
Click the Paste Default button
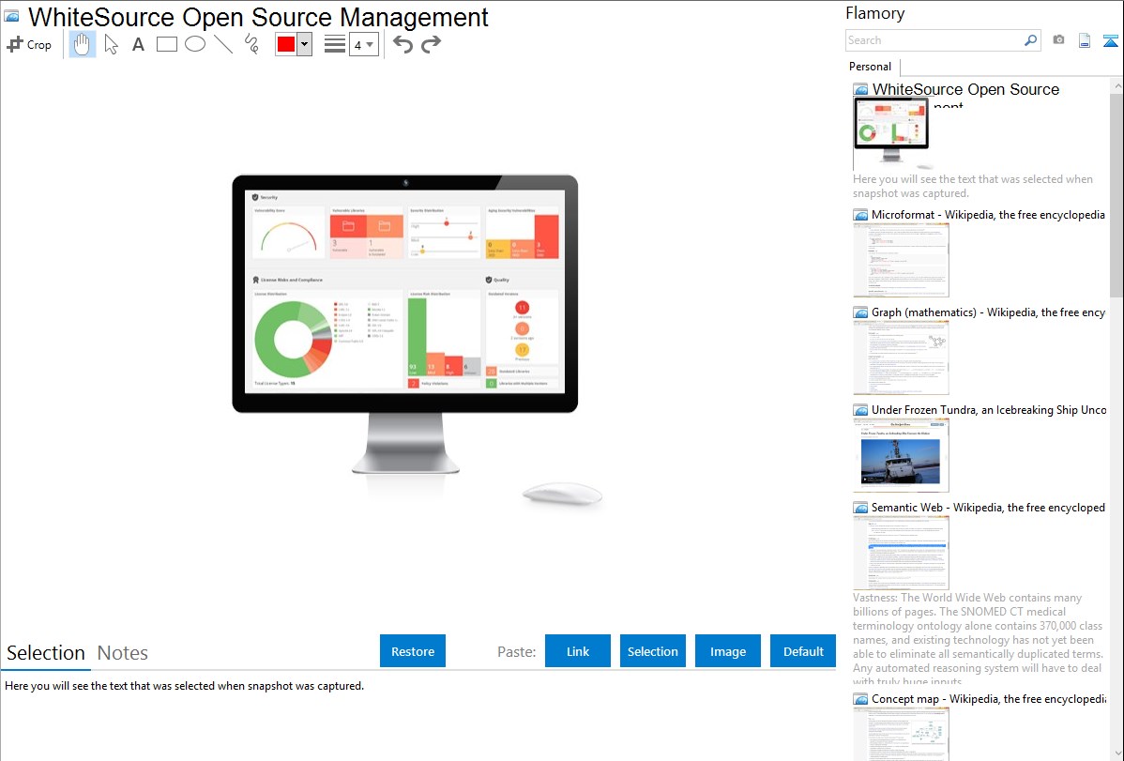point(803,651)
